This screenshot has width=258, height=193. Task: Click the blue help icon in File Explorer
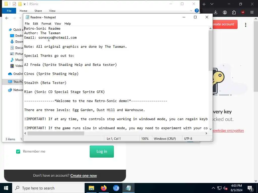pos(197,11)
